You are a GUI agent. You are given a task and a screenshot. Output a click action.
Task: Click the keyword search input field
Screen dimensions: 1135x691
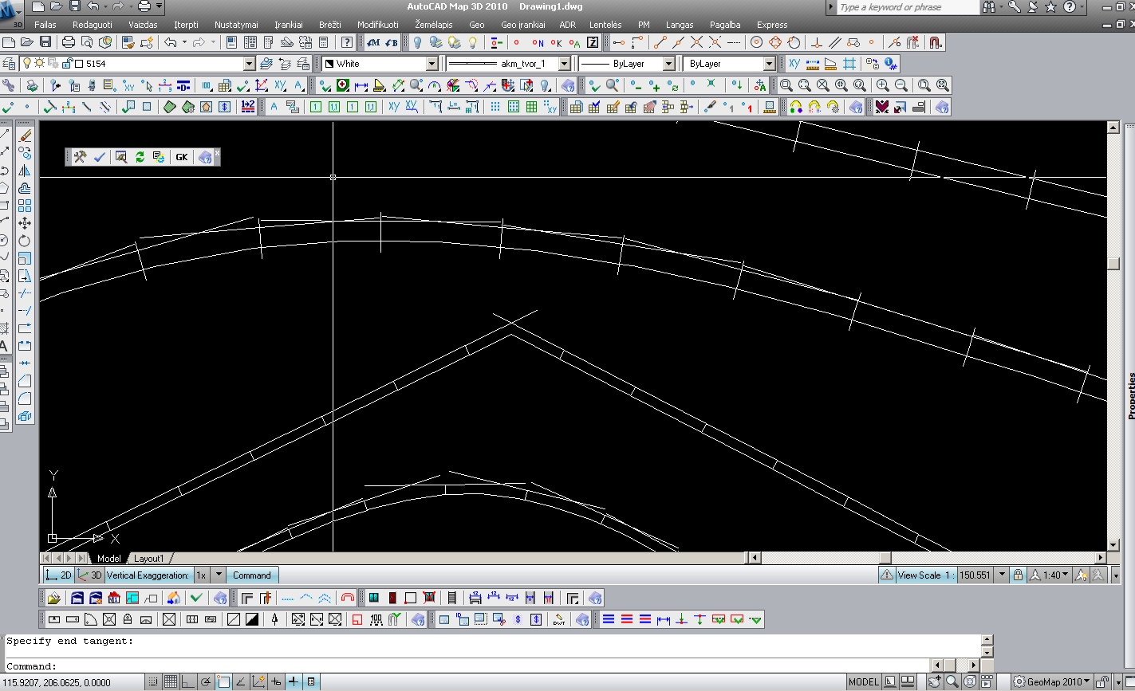pyautogui.click(x=908, y=7)
